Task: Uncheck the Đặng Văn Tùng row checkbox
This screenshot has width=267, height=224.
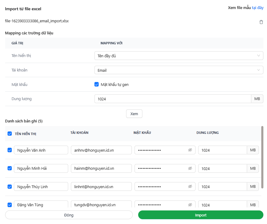Action: click(x=10, y=205)
